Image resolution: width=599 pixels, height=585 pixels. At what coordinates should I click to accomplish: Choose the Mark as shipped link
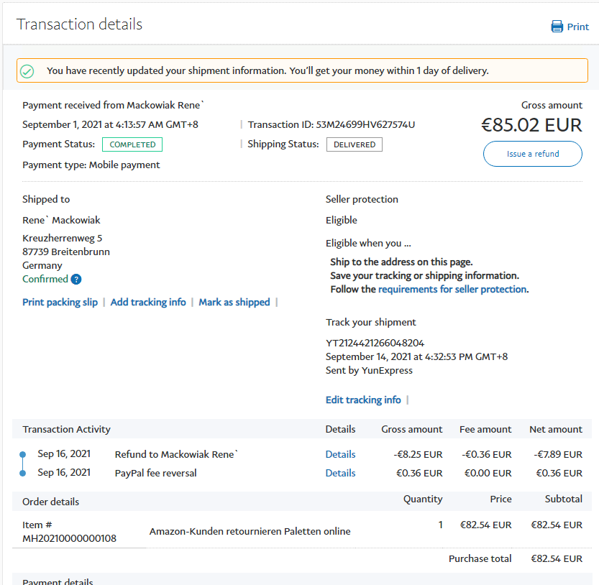[234, 303]
